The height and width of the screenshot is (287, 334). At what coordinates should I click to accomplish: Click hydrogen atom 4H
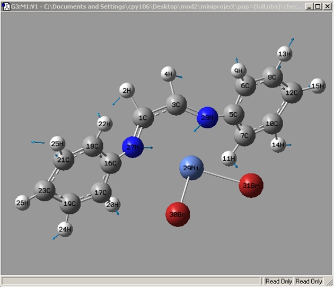coord(169,74)
